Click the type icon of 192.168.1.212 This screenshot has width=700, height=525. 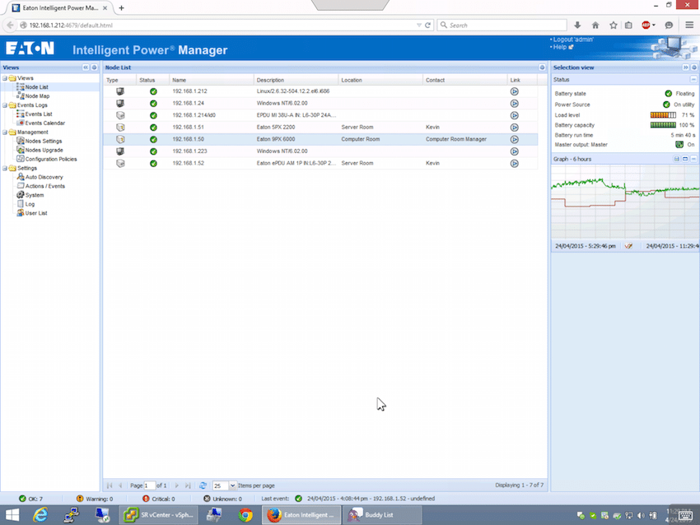[120, 91]
